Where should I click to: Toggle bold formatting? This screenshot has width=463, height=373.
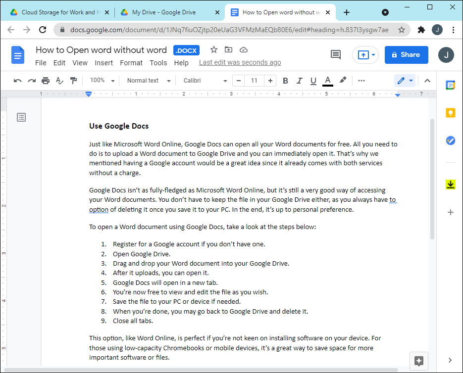285,81
